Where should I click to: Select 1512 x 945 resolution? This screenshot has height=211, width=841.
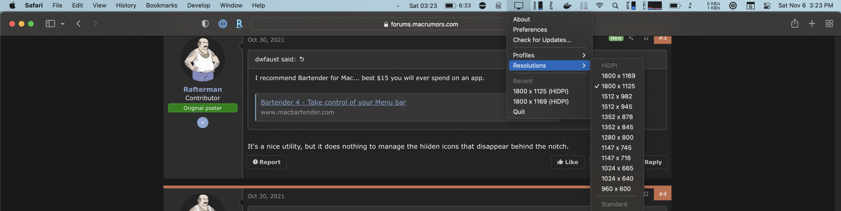[x=617, y=107]
